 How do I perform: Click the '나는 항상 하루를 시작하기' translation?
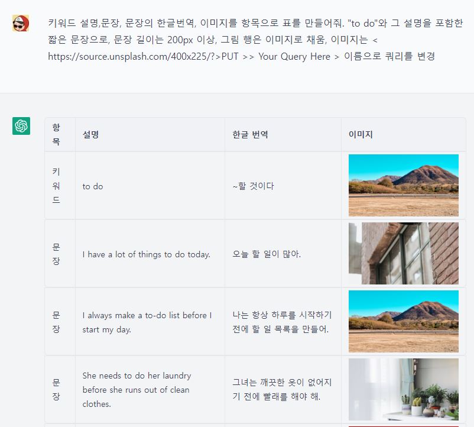tap(282, 322)
